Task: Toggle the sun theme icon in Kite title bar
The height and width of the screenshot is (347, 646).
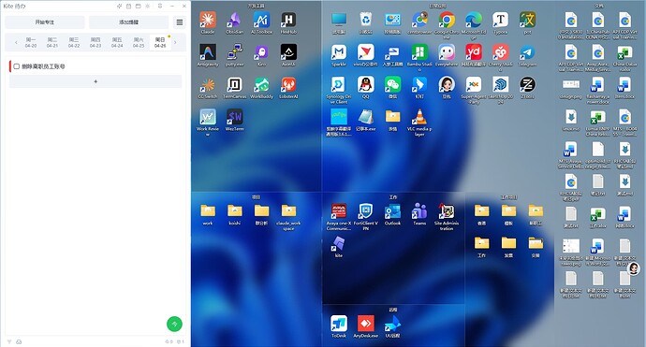Action: 148,7
